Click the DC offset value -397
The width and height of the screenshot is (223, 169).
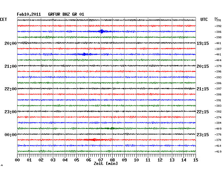click(218, 89)
